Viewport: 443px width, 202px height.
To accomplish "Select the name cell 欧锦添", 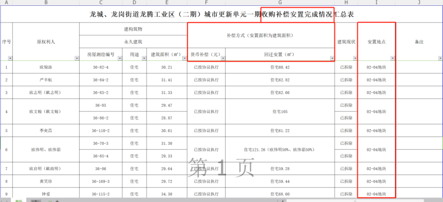I will [x=46, y=67].
